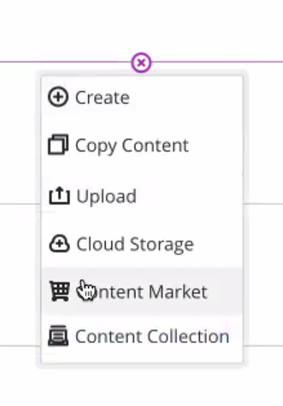The image size is (283, 406).
Task: Click the purple insertion line left of X
Action: 66,62
